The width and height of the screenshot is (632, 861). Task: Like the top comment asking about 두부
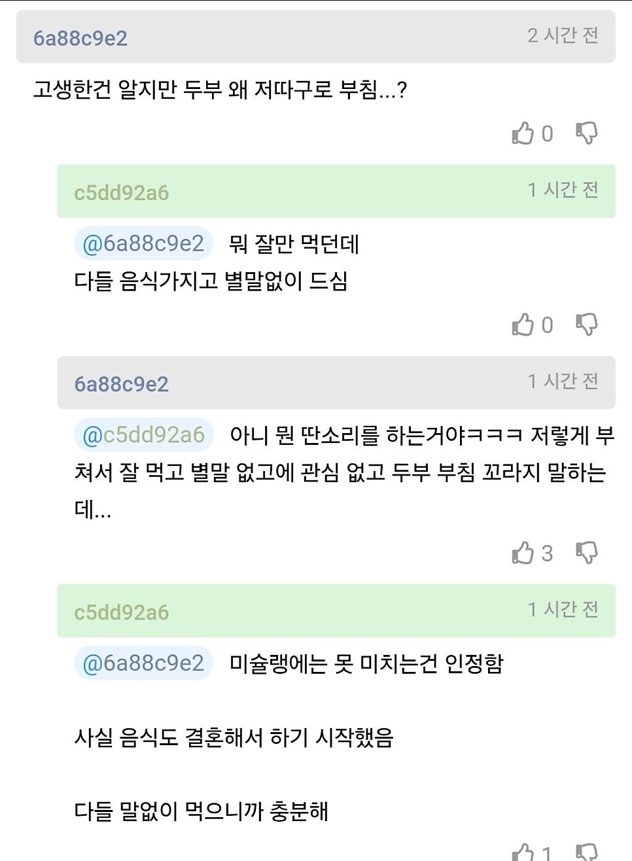(x=523, y=133)
